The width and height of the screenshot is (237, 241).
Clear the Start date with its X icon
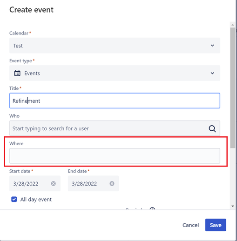click(x=53, y=184)
